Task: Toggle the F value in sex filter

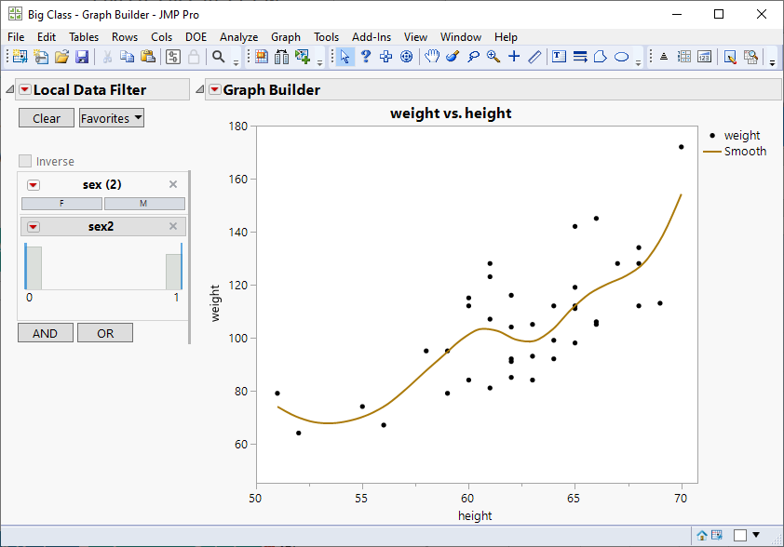Action: (x=62, y=204)
